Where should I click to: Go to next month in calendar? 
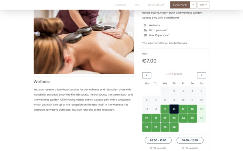click(201, 75)
